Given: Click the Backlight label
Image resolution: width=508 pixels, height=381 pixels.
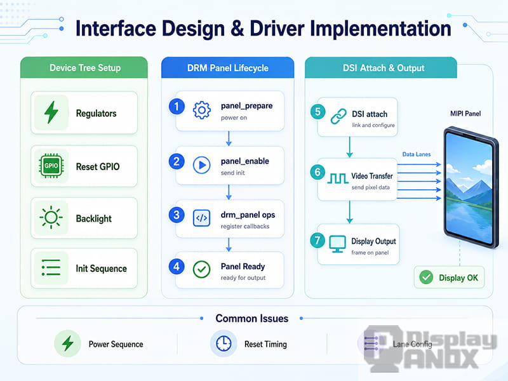Looking at the screenshot, I should point(93,218).
